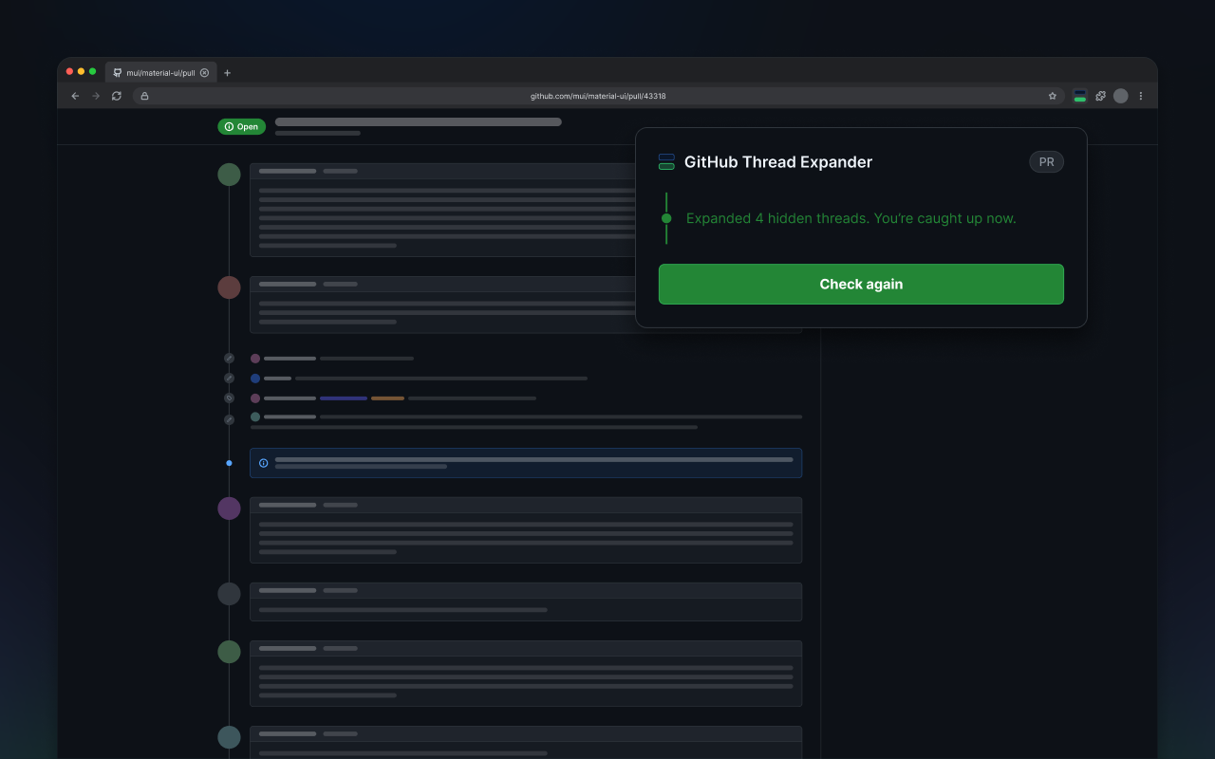This screenshot has height=759, width=1215.
Task: Click the GitHub Thread Expander logo icon
Action: click(666, 162)
